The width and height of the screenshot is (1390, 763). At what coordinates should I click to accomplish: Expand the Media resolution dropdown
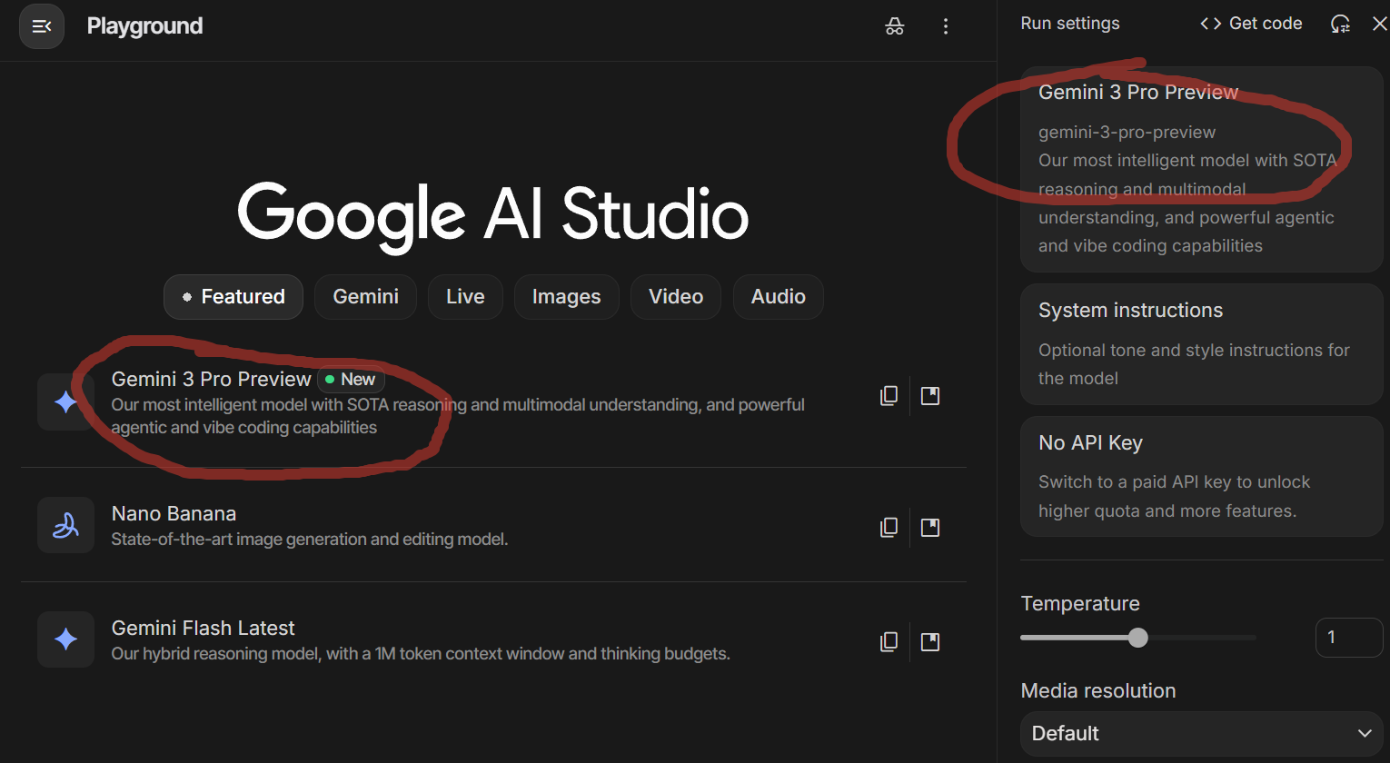click(x=1201, y=733)
